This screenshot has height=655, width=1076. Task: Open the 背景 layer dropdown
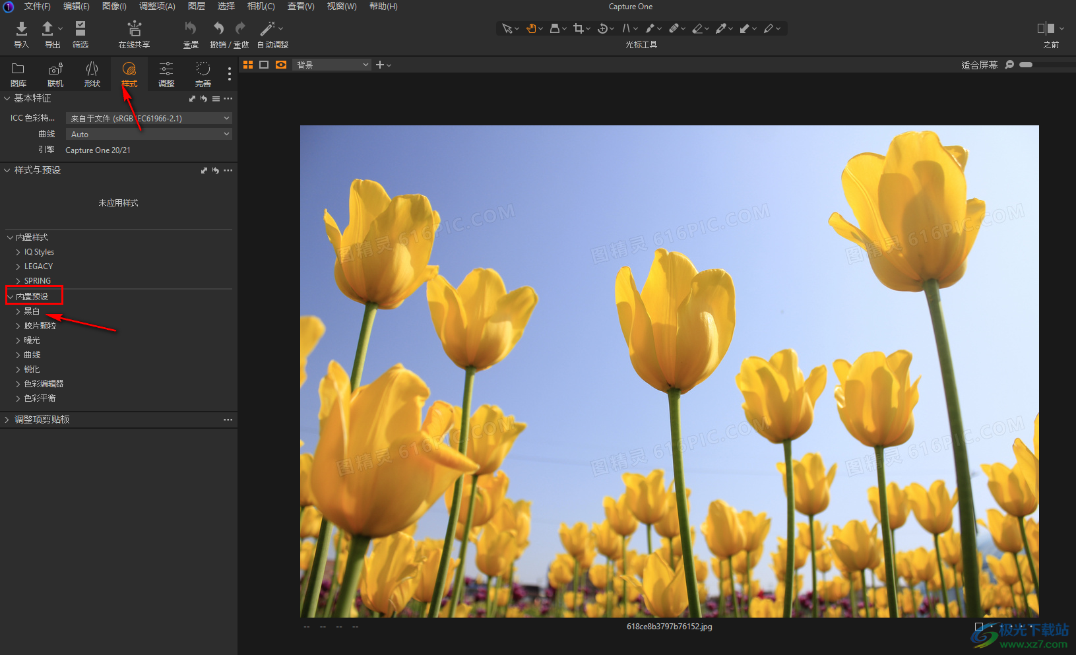[332, 65]
